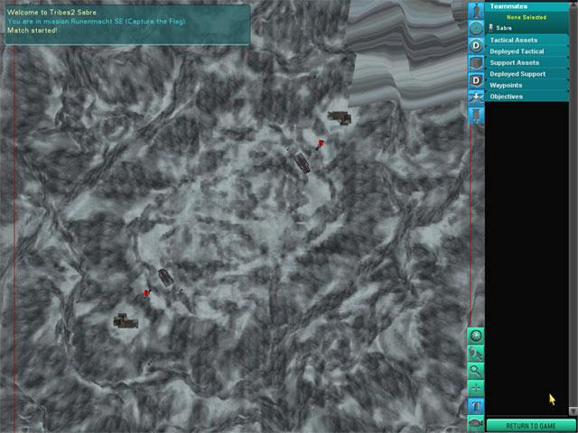The width and height of the screenshot is (578, 433).
Task: Toggle the Tactical Assets circular filter icon
Action: [476, 28]
